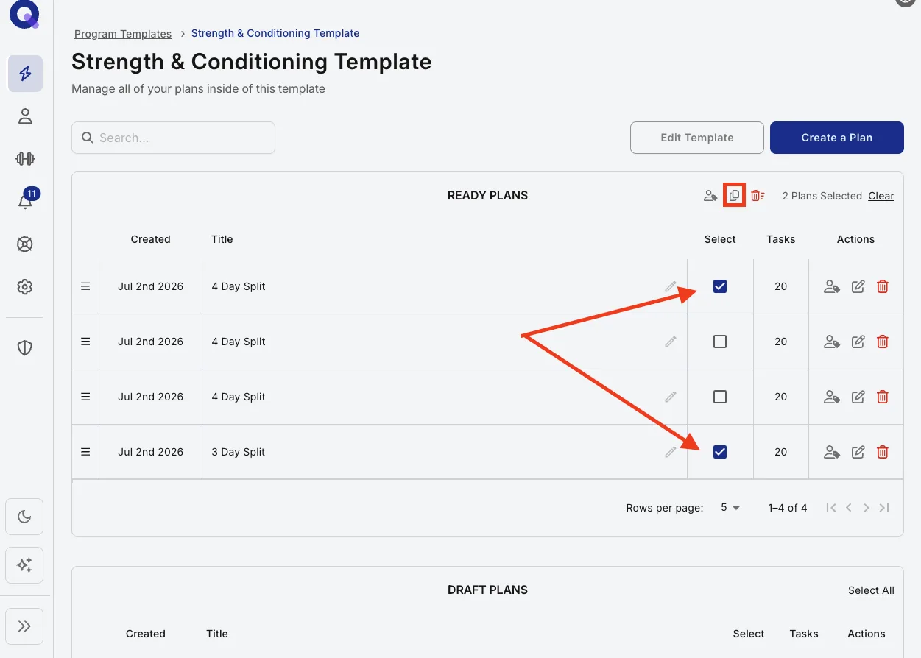The width and height of the screenshot is (921, 658).
Task: Open the shield admin icon
Action: [x=25, y=348]
